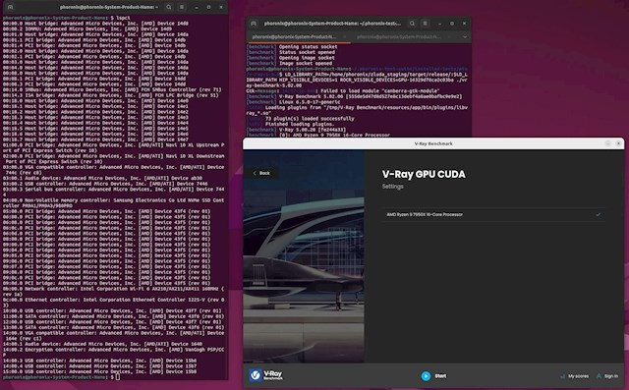The image size is (629, 390).
Task: Click the blue Start play icon
Action: 426,376
